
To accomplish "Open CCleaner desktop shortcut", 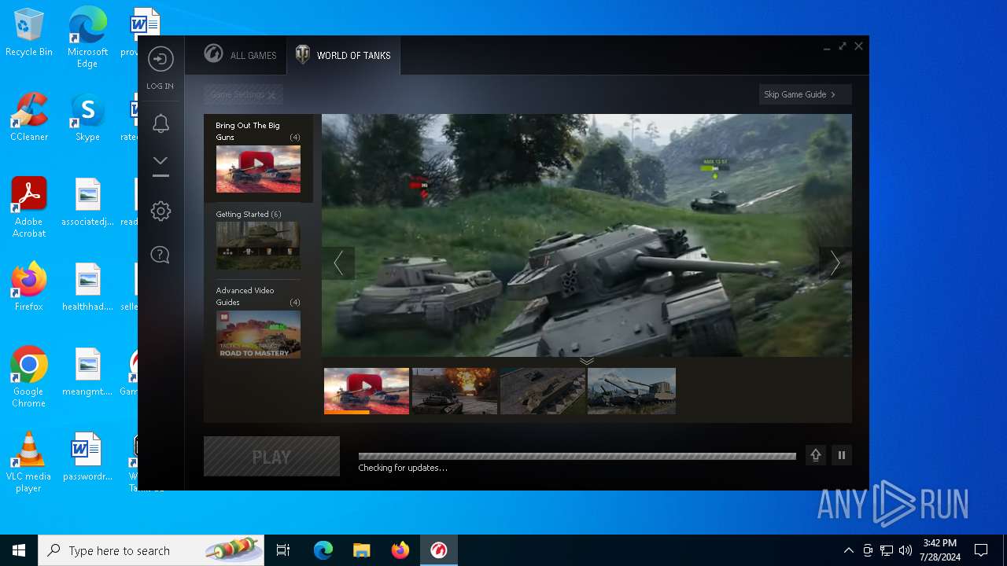I will click(x=29, y=117).
